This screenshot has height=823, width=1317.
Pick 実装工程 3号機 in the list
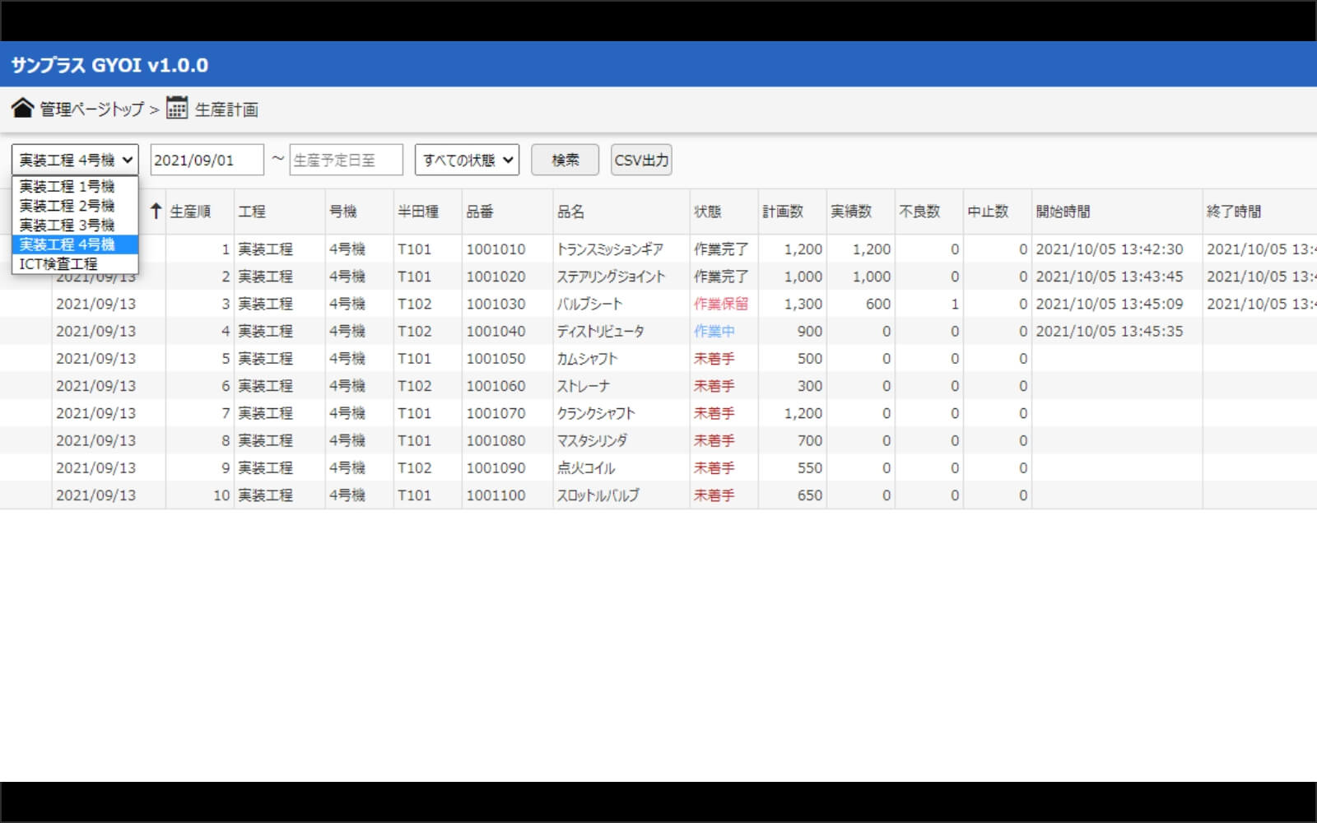(67, 226)
